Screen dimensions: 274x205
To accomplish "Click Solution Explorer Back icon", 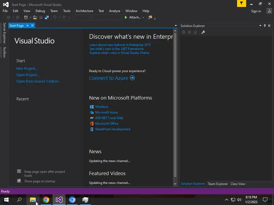I will pos(184,32).
